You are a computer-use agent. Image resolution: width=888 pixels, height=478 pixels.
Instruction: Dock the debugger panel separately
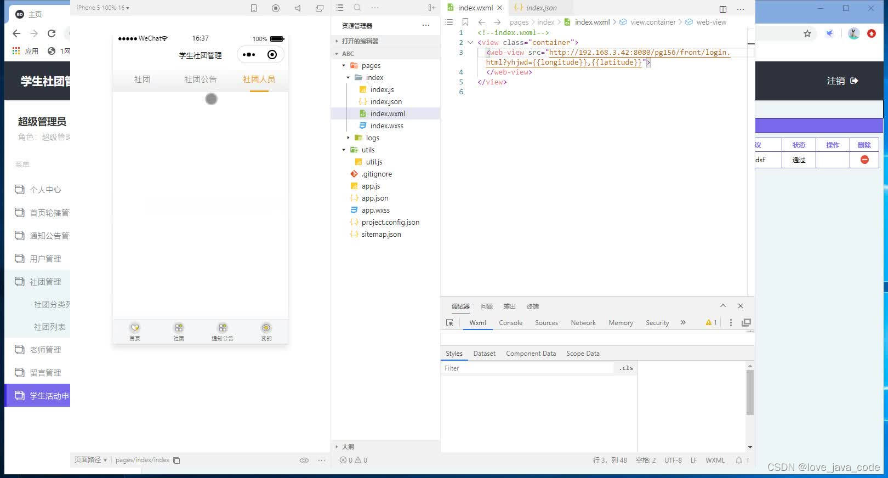(746, 322)
